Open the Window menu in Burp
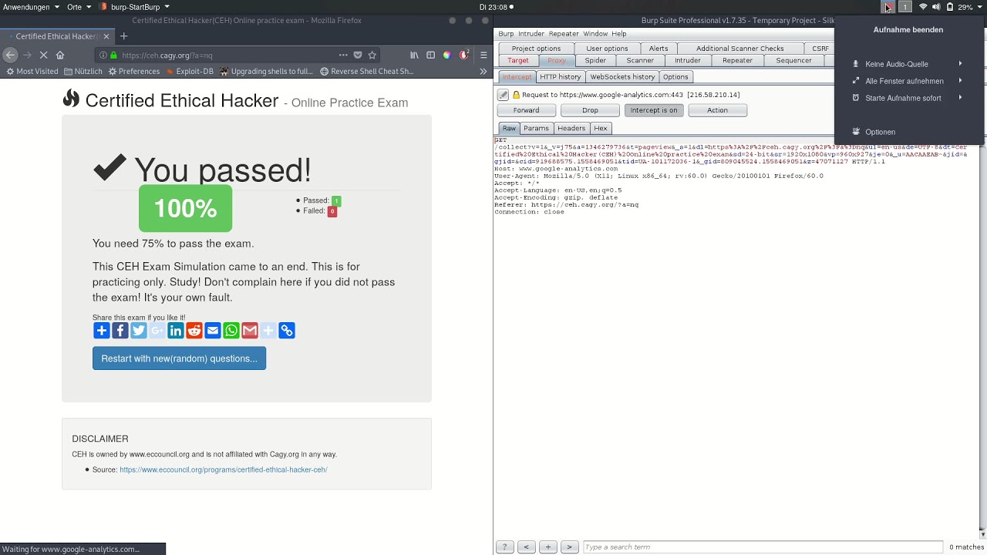The width and height of the screenshot is (987, 555). pyautogui.click(x=595, y=34)
